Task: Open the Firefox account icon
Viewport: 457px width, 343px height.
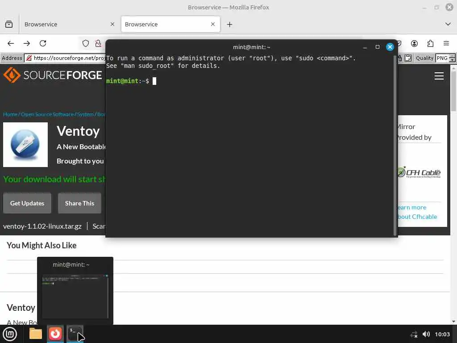Action: pyautogui.click(x=414, y=43)
